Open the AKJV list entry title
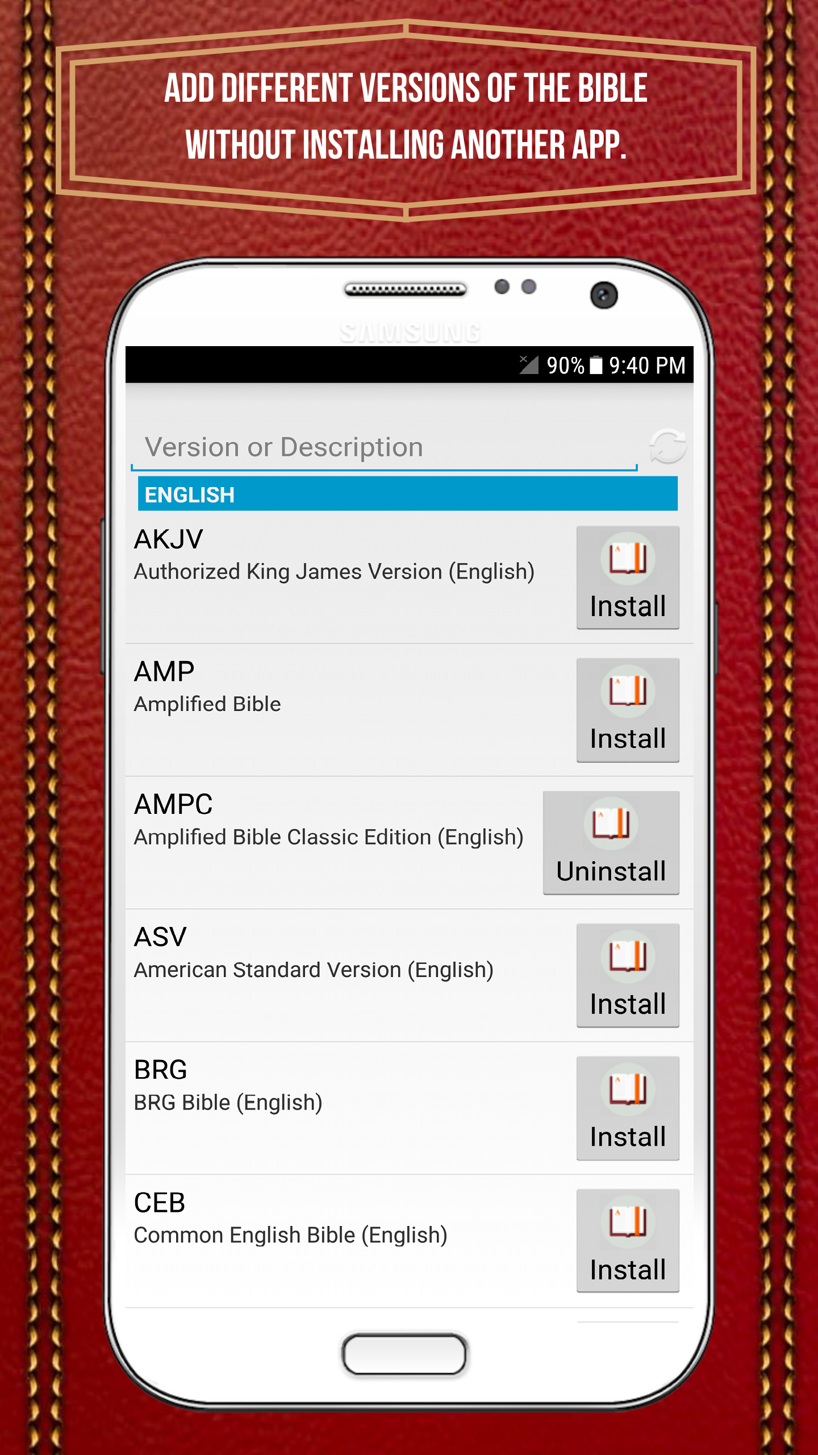 tap(168, 539)
